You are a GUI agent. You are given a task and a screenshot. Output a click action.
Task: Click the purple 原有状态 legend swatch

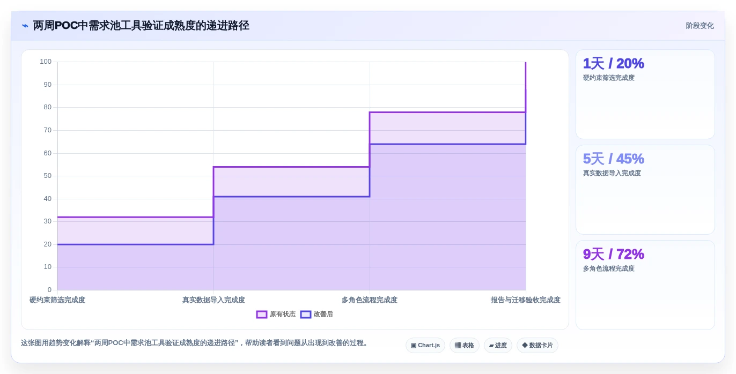pos(262,315)
